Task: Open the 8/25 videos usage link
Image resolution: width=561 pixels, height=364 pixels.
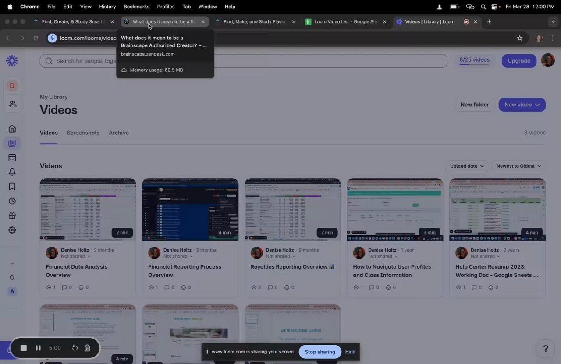Action: (475, 60)
